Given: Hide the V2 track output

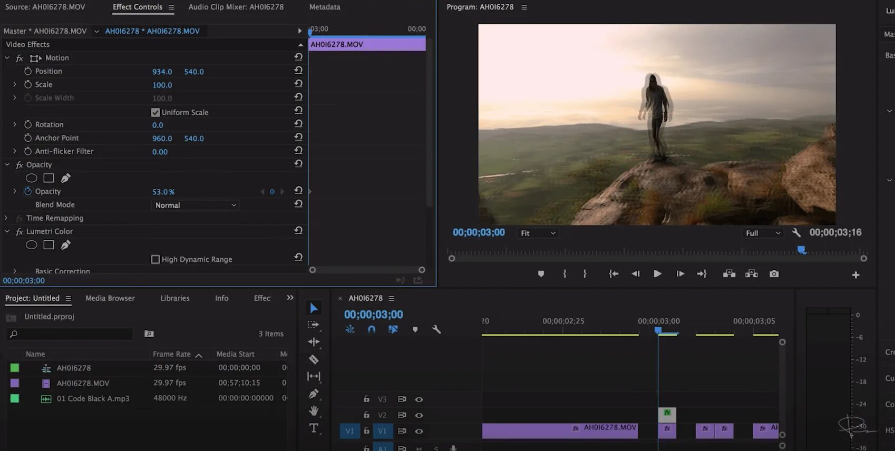Looking at the screenshot, I should 419,415.
